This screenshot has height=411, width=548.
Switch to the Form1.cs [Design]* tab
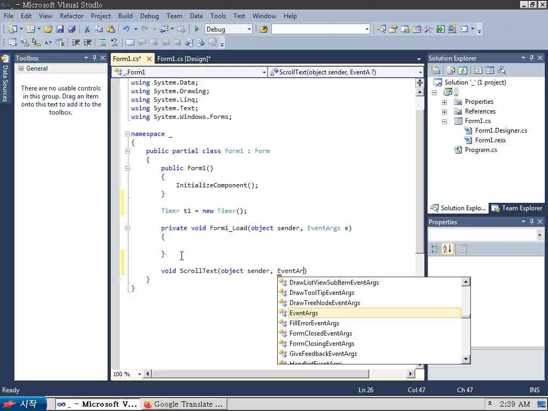coord(184,59)
